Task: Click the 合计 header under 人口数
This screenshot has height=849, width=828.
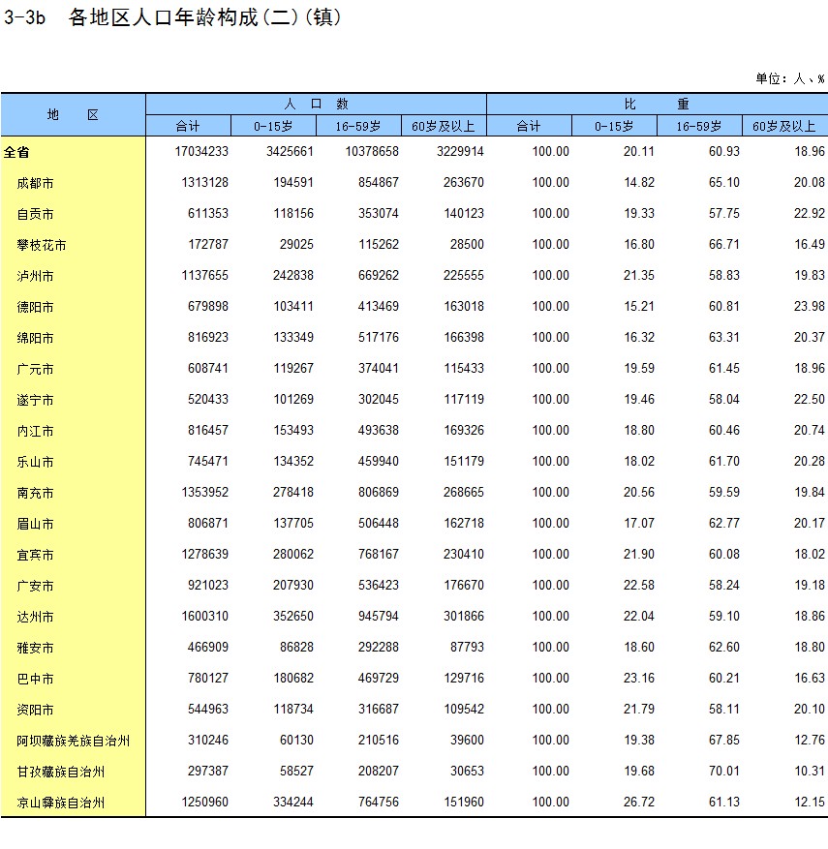Action: tap(188, 126)
